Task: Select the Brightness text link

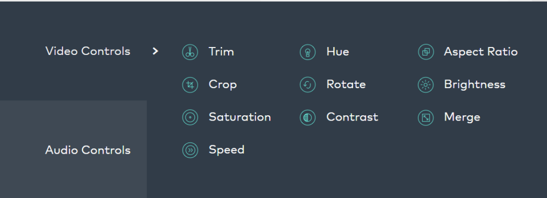Action: coord(474,84)
